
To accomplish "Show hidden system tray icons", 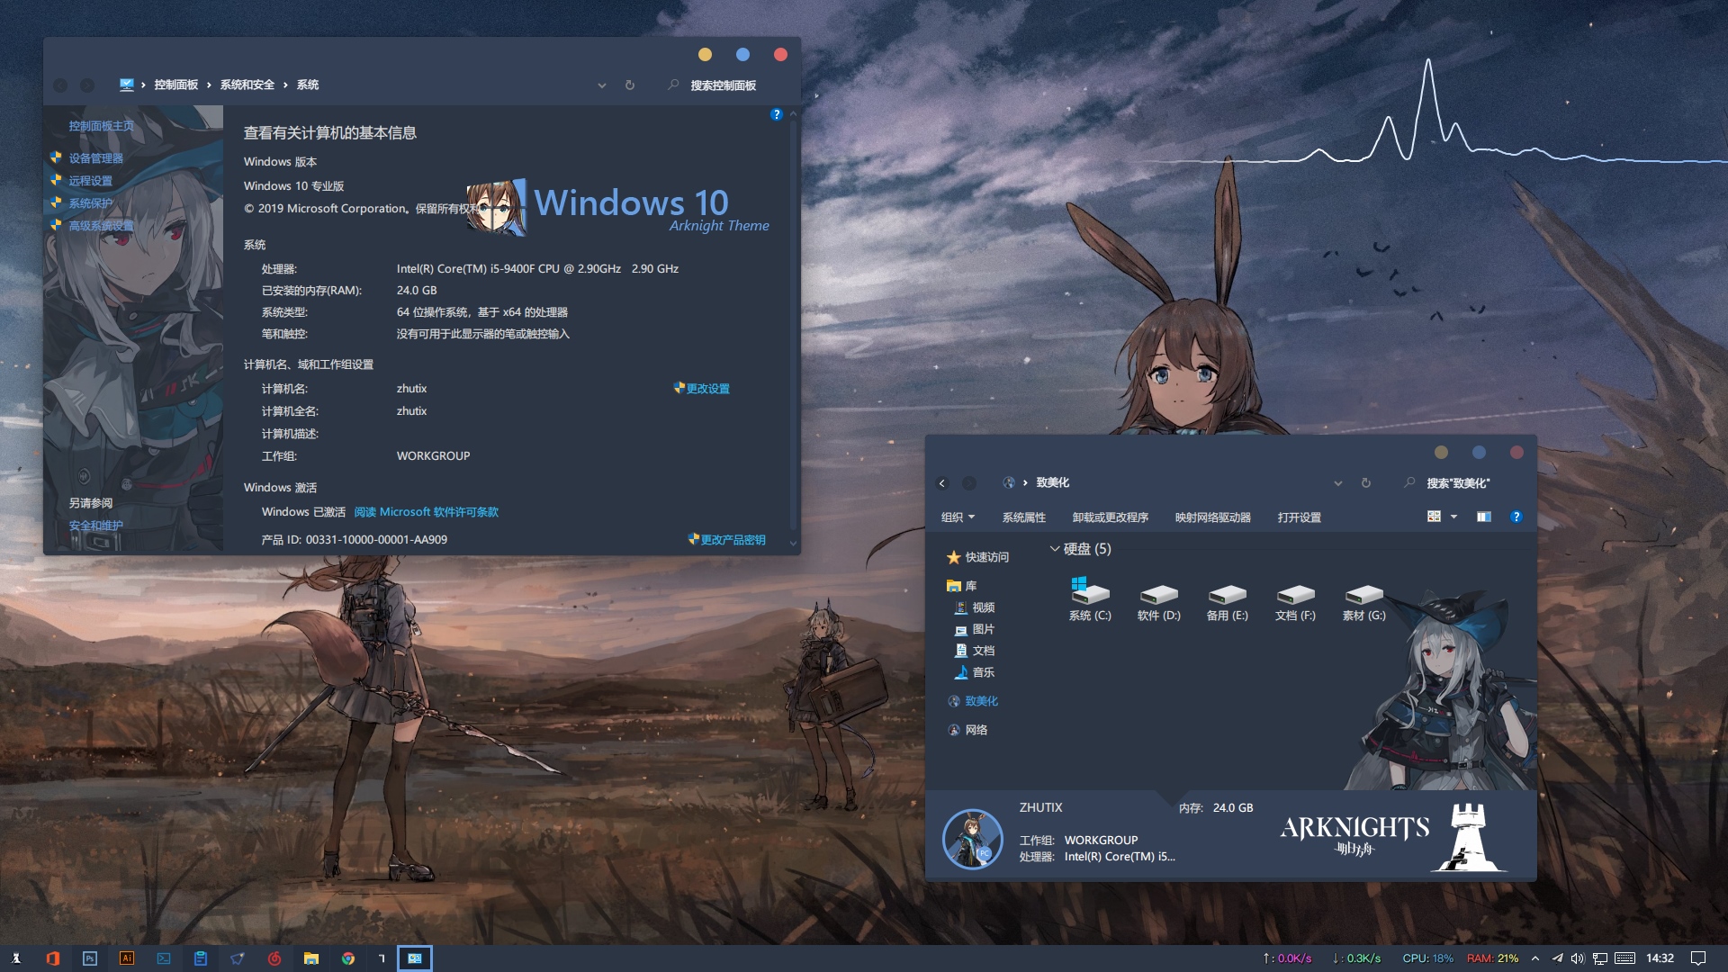I will point(1535,958).
